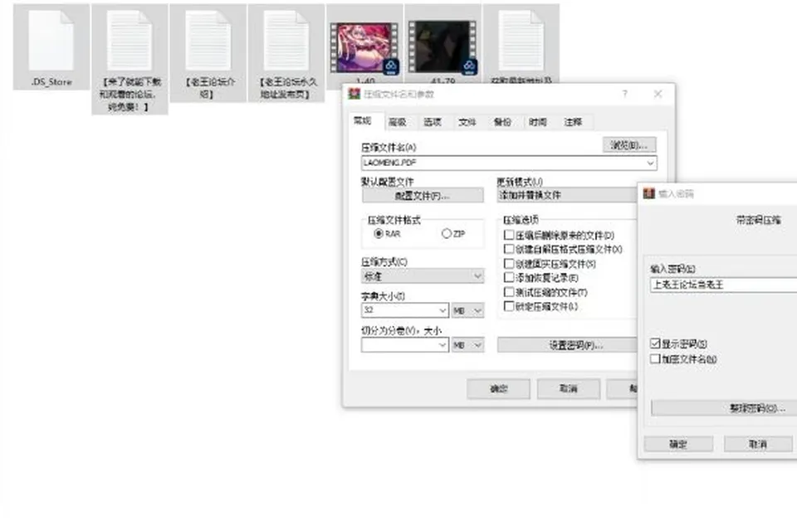This screenshot has width=797, height=521.
Task: Click the WinRAR icon in archive parameters title bar
Action: (x=354, y=94)
